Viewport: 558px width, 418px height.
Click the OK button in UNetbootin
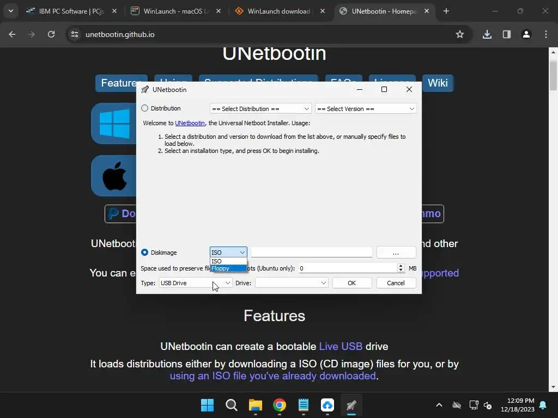(352, 283)
